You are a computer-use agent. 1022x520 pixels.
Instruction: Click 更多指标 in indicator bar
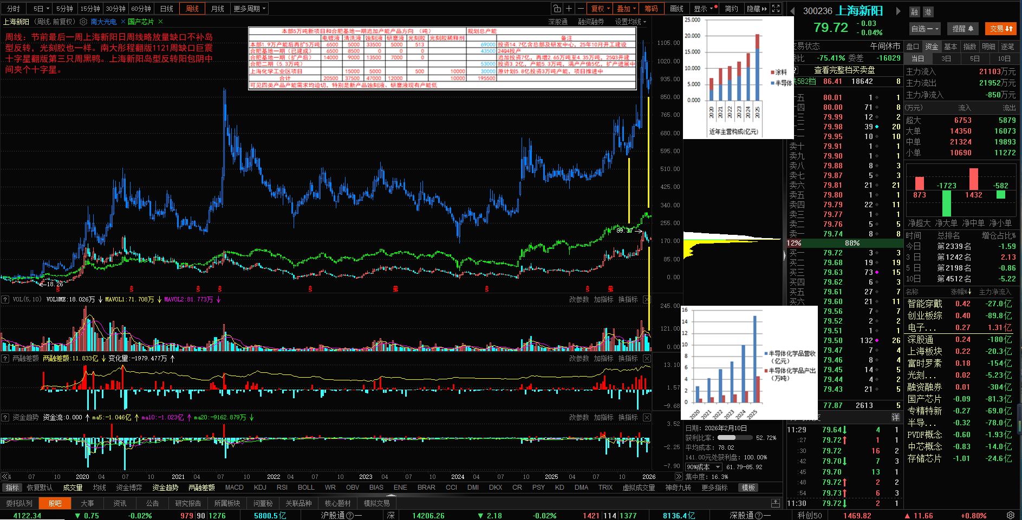click(714, 488)
